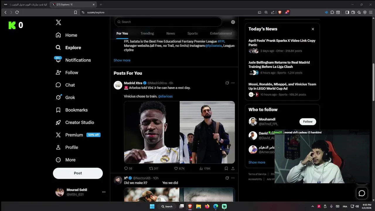Viewport: 375px width, 211px height.
Task: Open Explore settings gear icon
Action: 233,22
